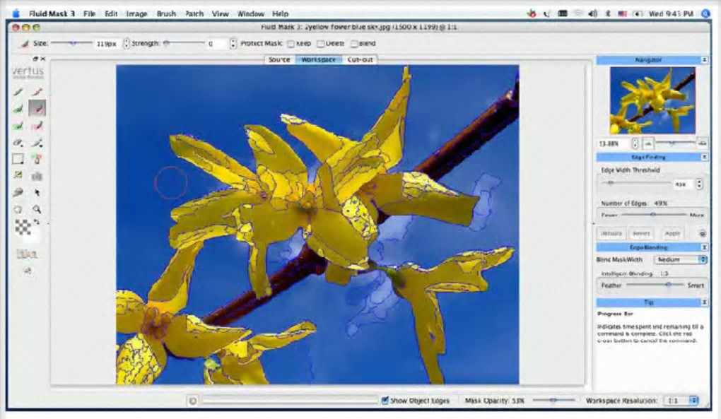Select the grey smudge tool icon
Screen dimensions: 721x419
pos(18,192)
